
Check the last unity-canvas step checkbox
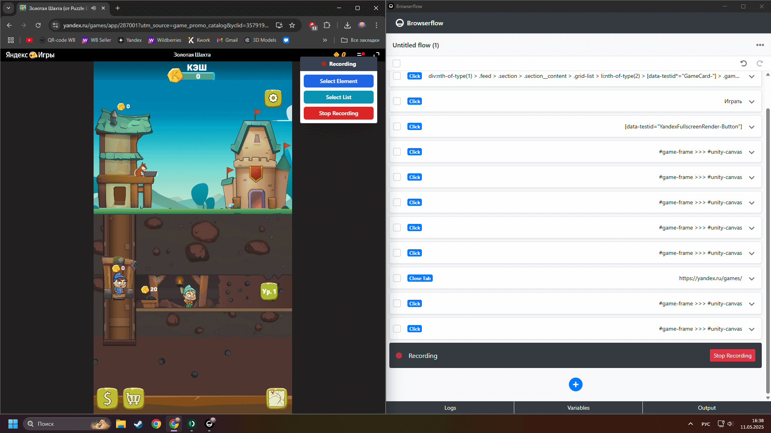[x=397, y=329]
